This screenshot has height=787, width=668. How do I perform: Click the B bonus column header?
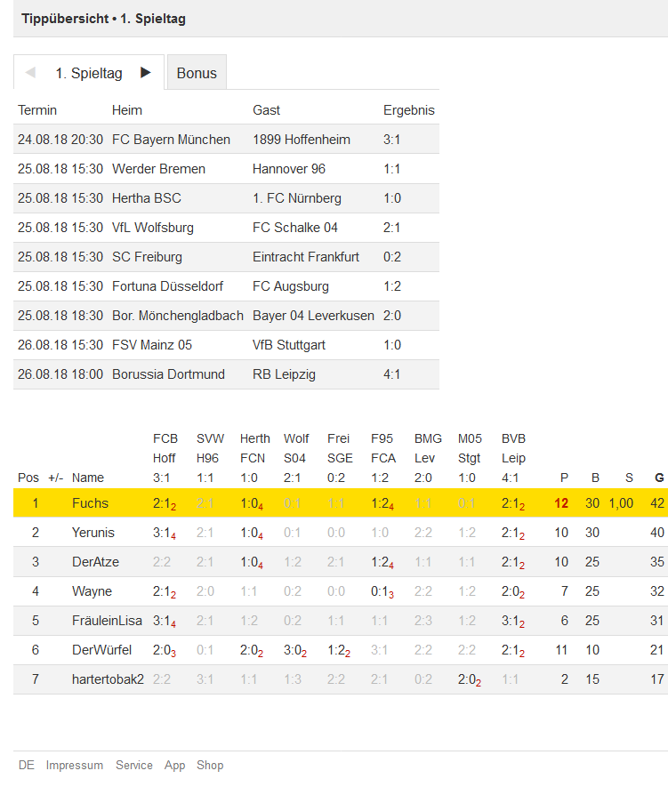click(595, 478)
